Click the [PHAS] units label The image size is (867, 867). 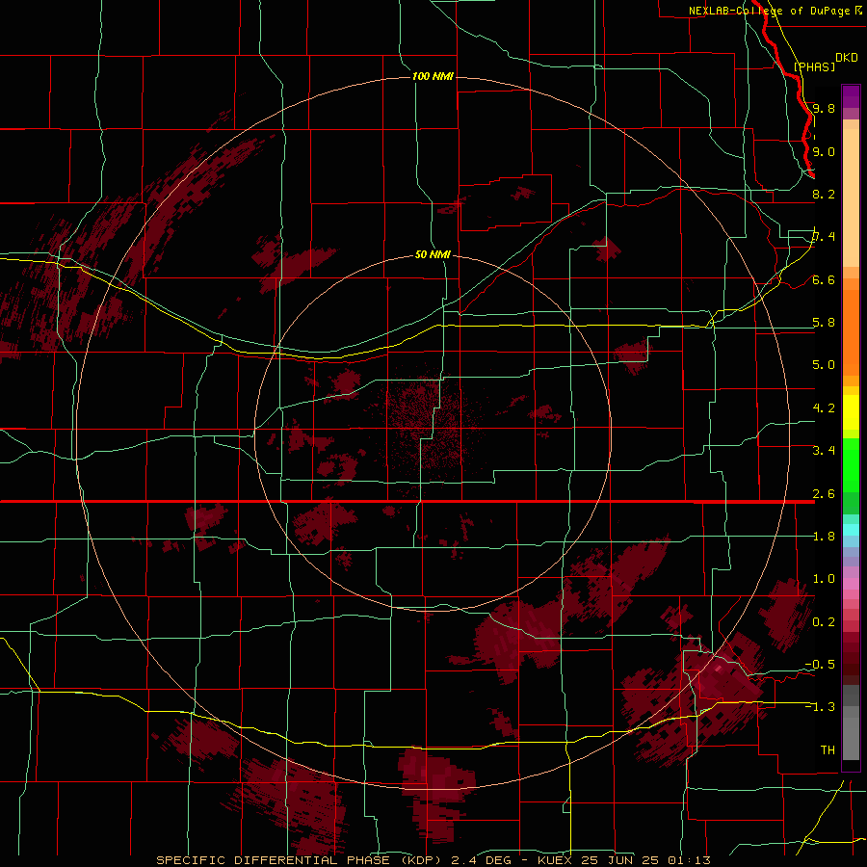814,66
